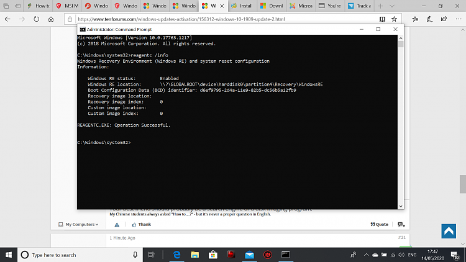Image resolution: width=466 pixels, height=262 pixels.
Task: Click the Add notes pen icon
Action: (x=429, y=19)
